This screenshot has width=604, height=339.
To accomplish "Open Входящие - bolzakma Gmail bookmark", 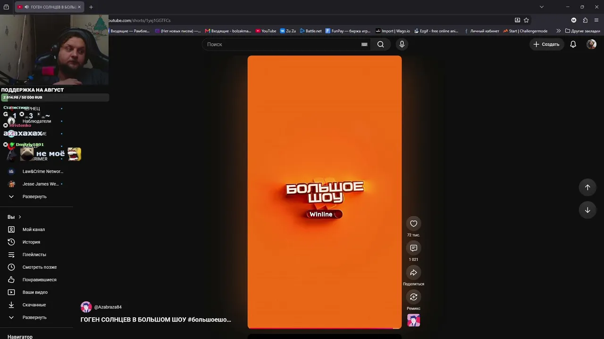I will click(228, 31).
